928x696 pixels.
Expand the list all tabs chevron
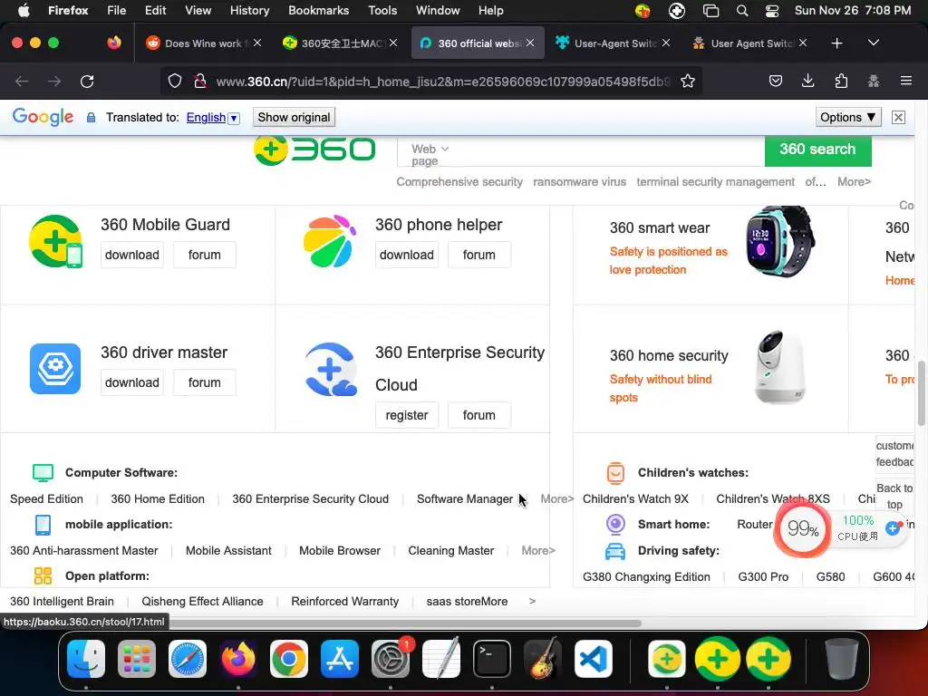[873, 43]
